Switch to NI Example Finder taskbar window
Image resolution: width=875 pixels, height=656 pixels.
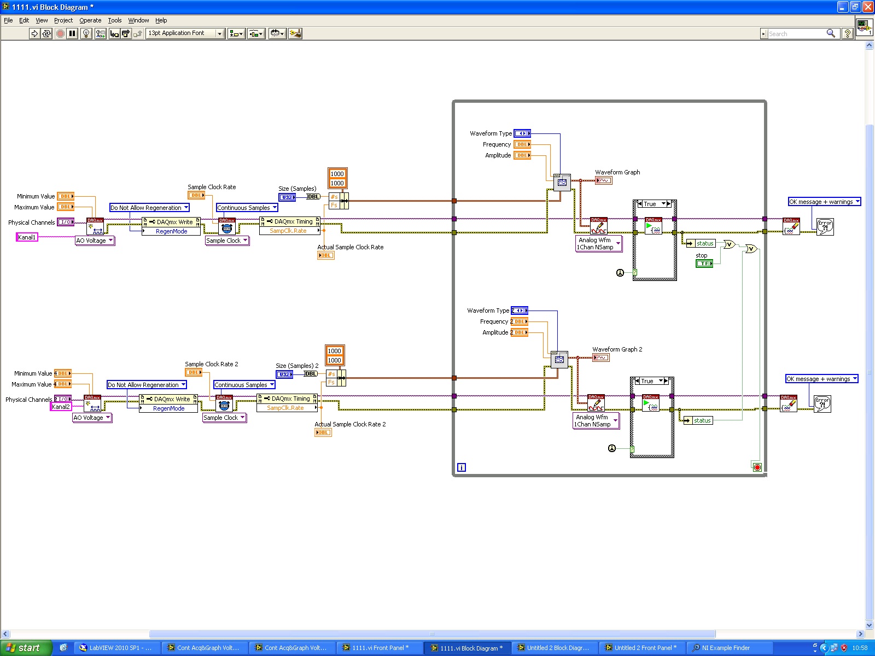click(730, 648)
